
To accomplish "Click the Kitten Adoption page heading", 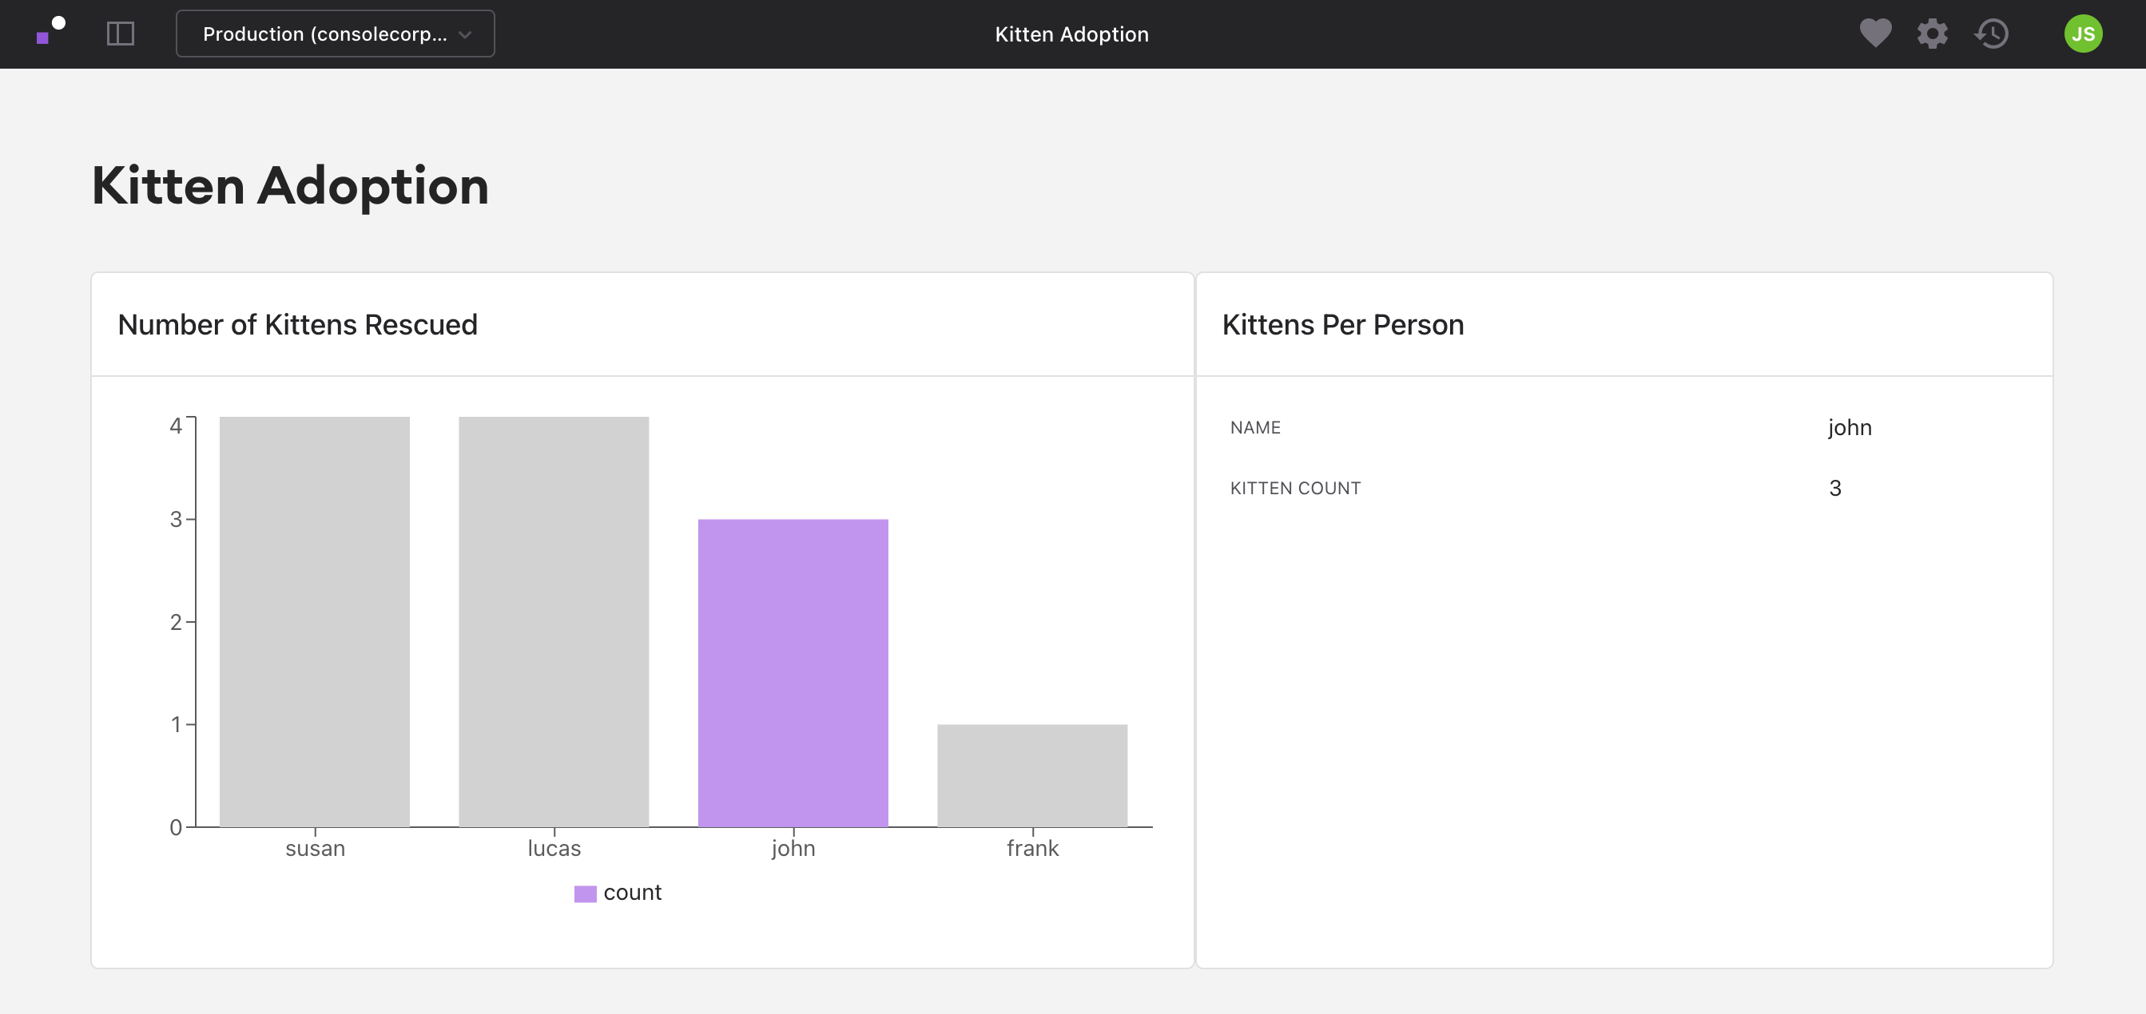I will pyautogui.click(x=290, y=184).
